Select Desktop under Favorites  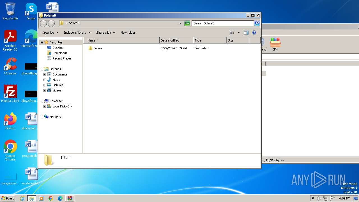[x=58, y=48]
